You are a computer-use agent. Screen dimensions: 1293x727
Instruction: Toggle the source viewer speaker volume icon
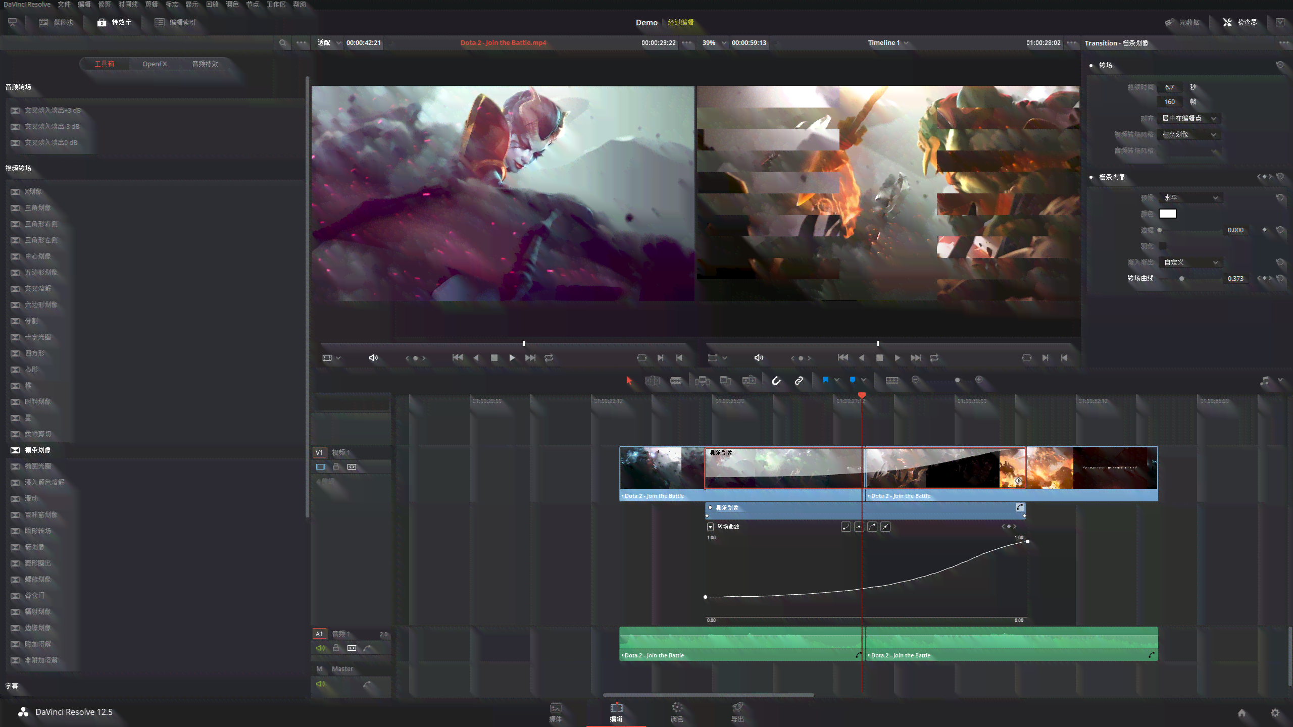point(373,358)
